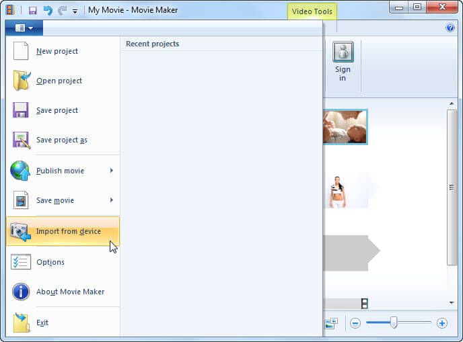Restore down the Movie Maker window

click(417, 7)
